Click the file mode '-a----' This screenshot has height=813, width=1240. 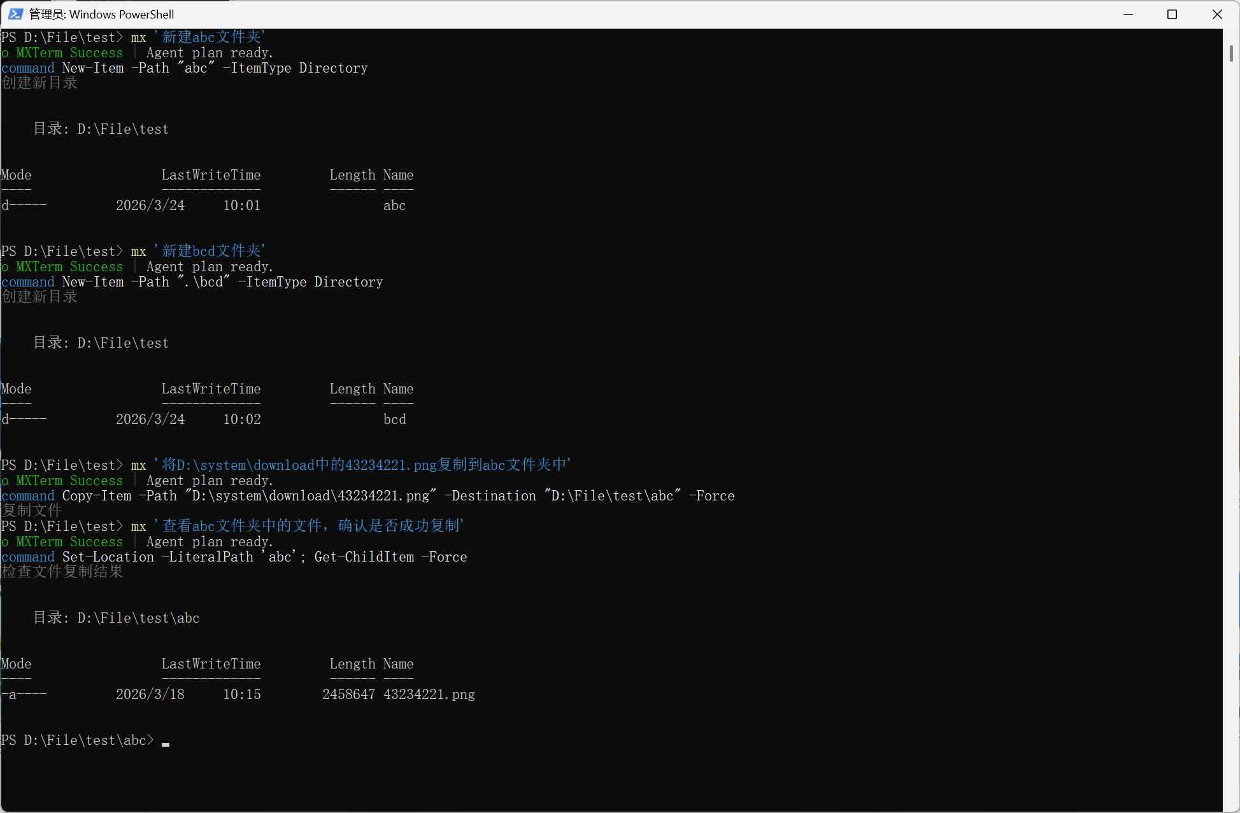click(x=24, y=694)
